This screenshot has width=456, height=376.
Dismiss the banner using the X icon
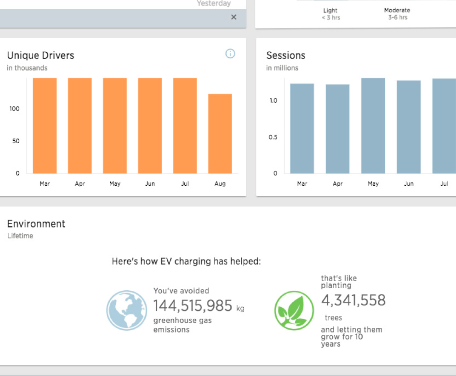coord(234,17)
